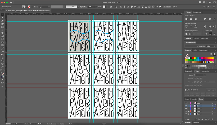
Task: Switch to the Transformar tab
Action: 197,12
